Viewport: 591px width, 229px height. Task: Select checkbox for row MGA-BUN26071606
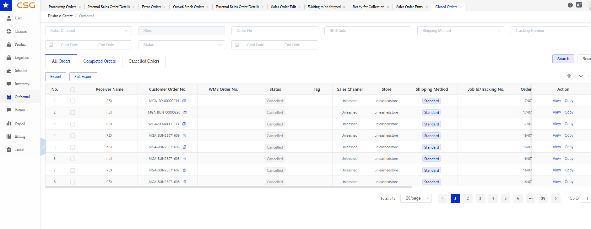pos(73,147)
